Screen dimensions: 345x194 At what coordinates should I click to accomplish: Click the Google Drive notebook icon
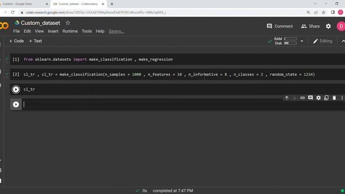pyautogui.click(x=17, y=23)
